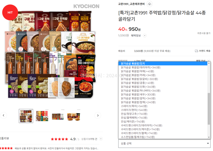Image resolution: width=213 pixels, height=151 pixels.
Task: Click the 상품리뷰173 건 link
Action: point(89,139)
